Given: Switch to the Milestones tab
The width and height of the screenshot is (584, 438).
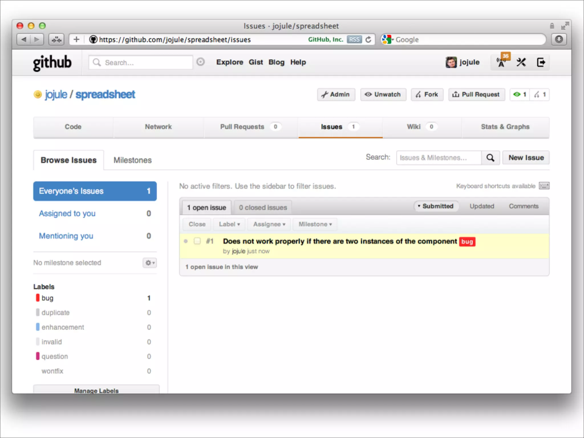Looking at the screenshot, I should click(x=133, y=160).
